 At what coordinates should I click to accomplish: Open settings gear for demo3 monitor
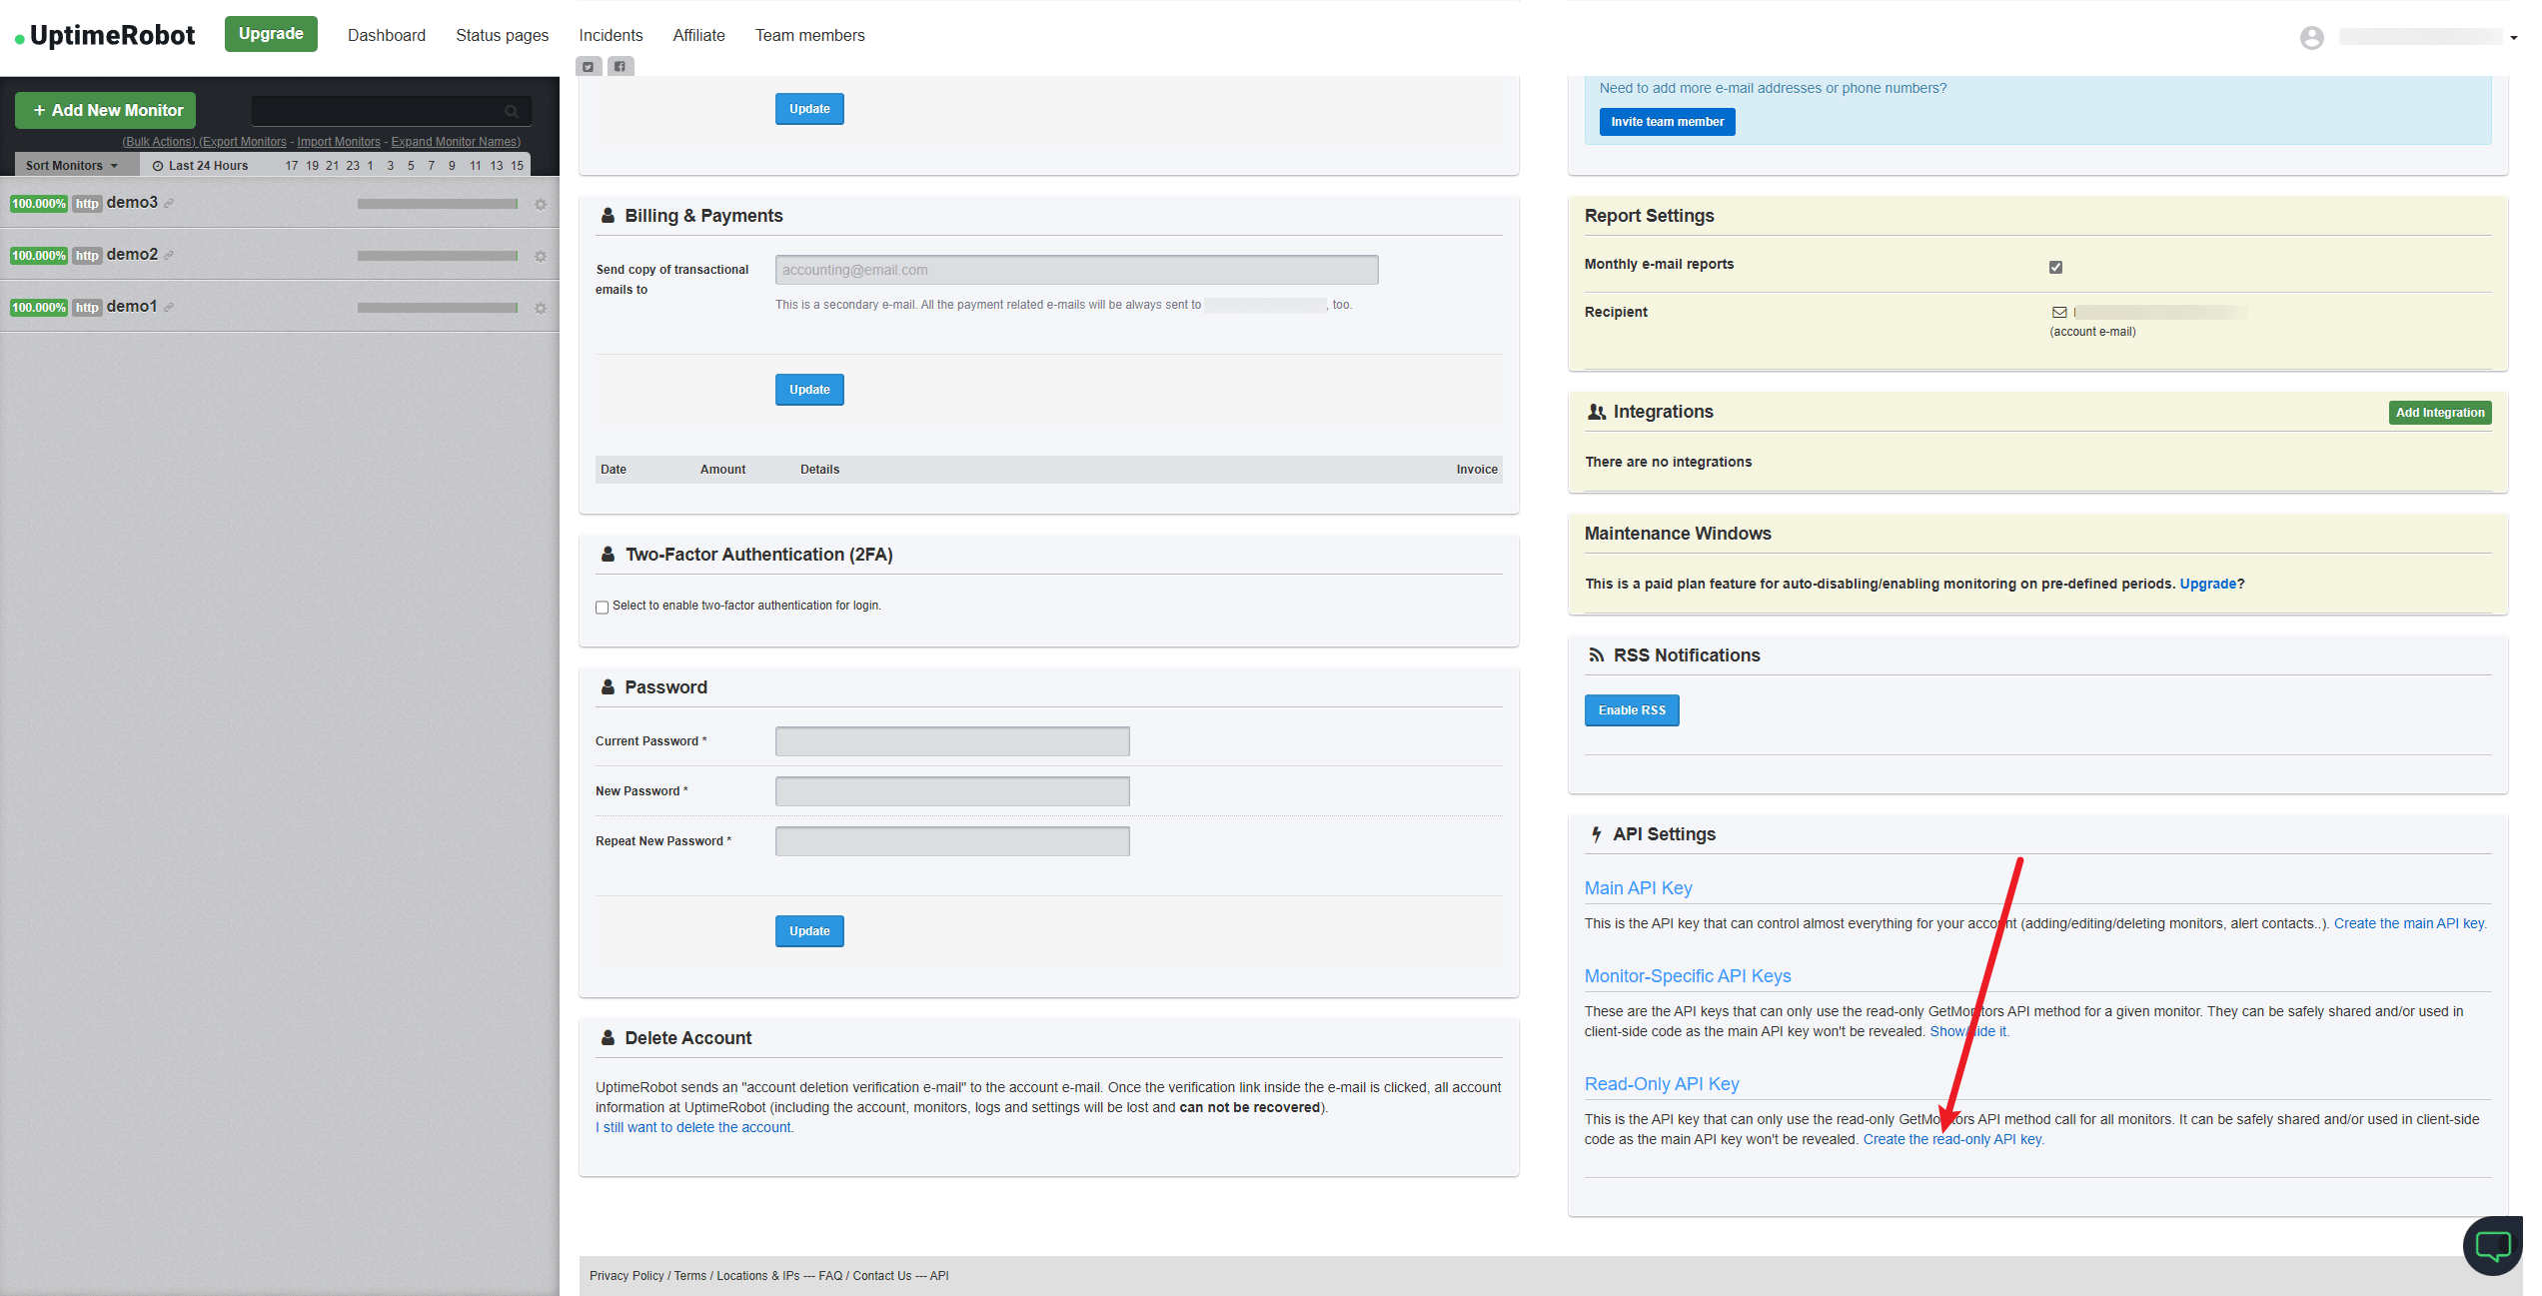[541, 205]
